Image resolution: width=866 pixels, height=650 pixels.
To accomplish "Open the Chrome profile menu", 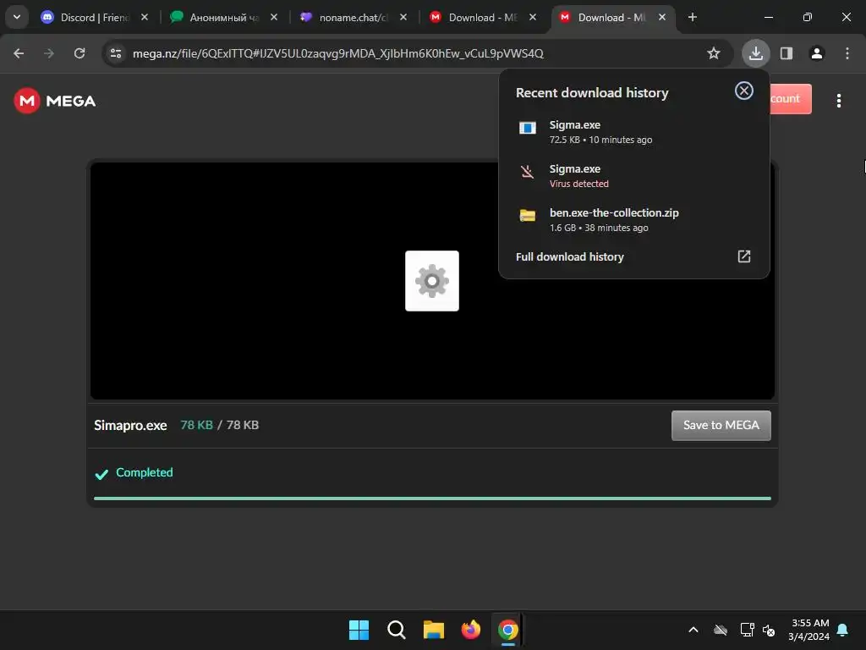I will tap(816, 53).
